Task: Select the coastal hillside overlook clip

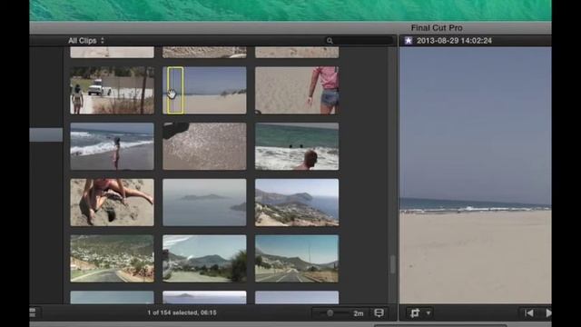Action: (297, 203)
